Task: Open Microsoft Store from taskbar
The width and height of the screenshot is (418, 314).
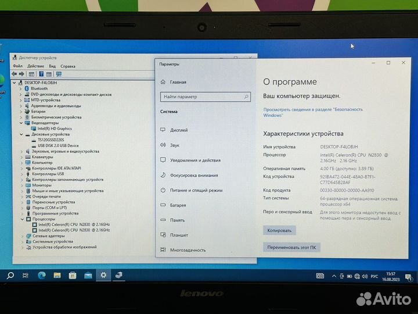Action: (73, 275)
